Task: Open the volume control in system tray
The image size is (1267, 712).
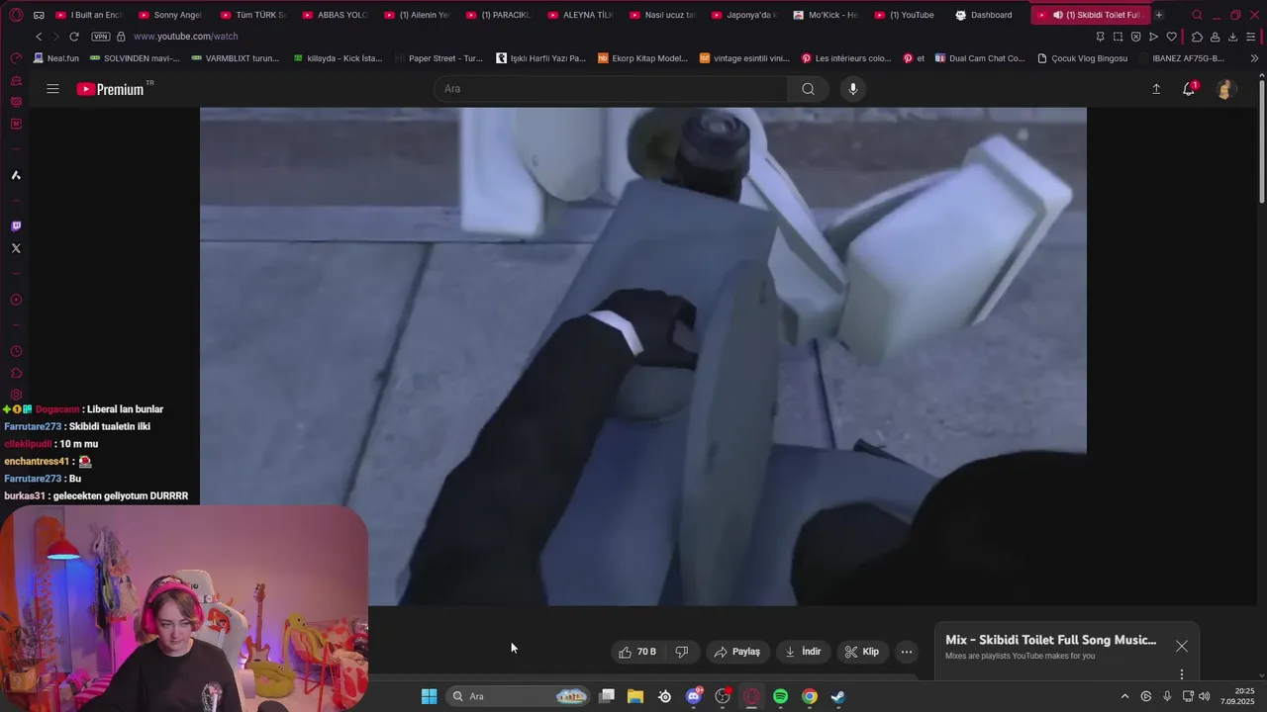Action: pyautogui.click(x=1204, y=696)
